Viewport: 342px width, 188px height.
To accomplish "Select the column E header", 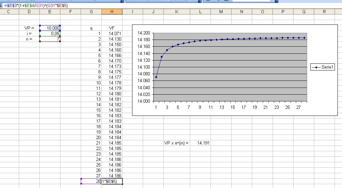I will 50,12.
